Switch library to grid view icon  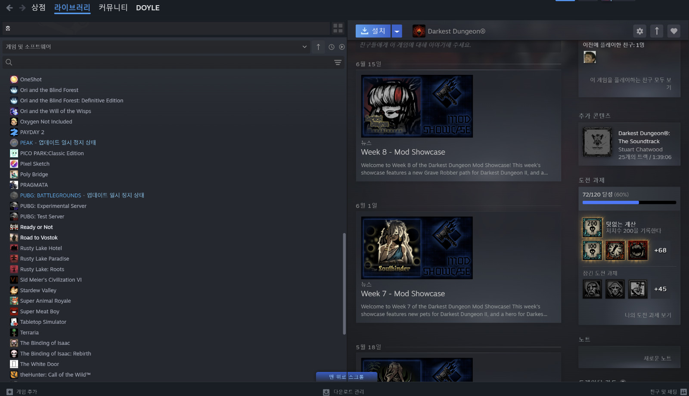338,28
